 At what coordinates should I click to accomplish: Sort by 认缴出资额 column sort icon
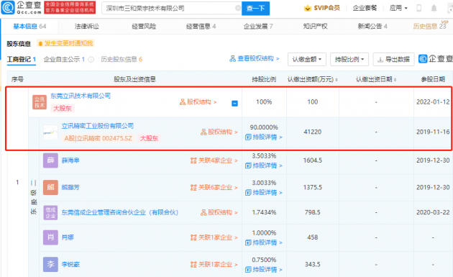point(337,80)
